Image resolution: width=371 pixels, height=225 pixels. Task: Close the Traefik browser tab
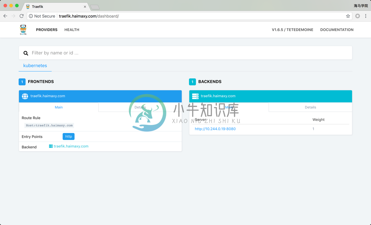(x=85, y=7)
